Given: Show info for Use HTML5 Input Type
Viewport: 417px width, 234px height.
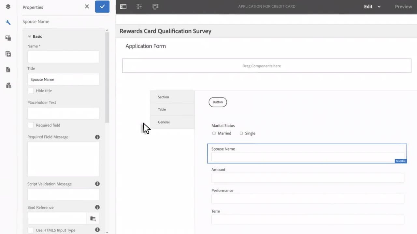Looking at the screenshot, I should point(97,230).
